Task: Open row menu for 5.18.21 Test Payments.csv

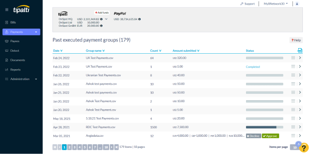Action: (293, 118)
